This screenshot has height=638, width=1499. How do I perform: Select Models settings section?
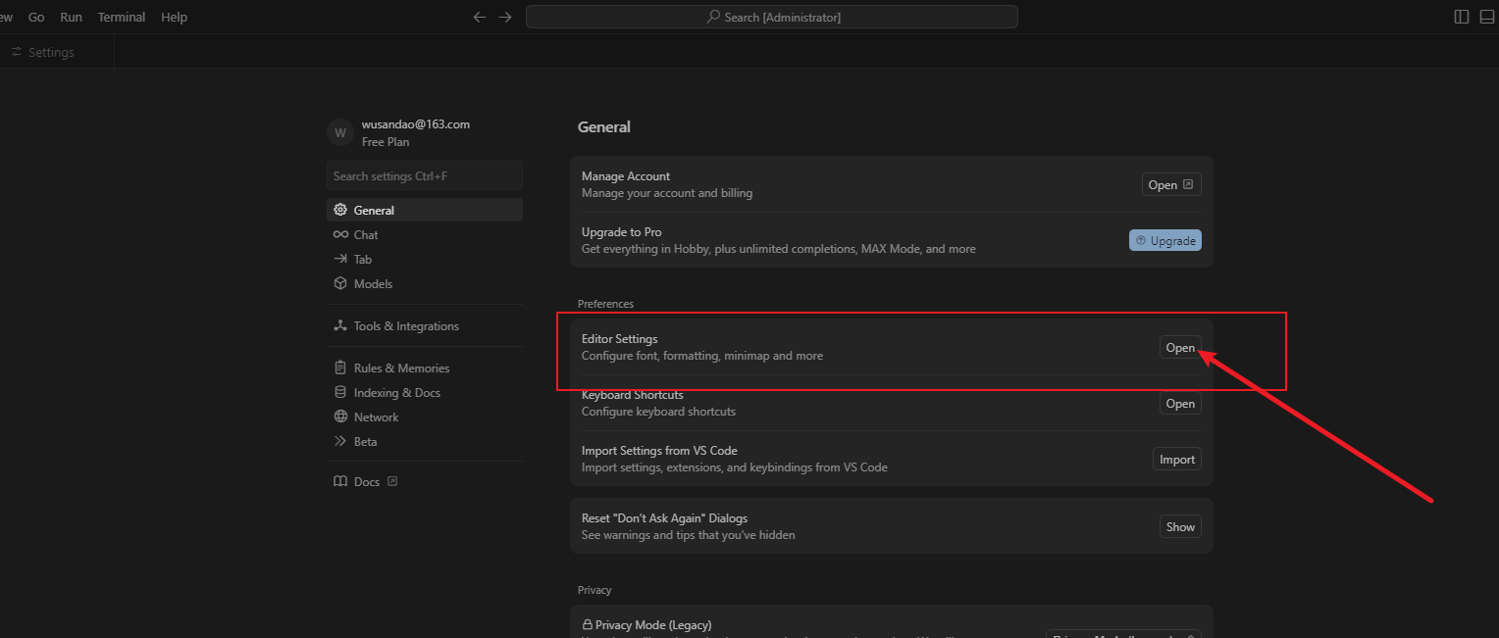point(425,283)
